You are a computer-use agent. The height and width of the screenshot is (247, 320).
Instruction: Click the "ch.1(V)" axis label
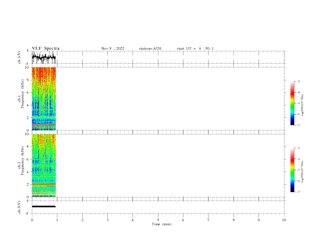click(19, 57)
